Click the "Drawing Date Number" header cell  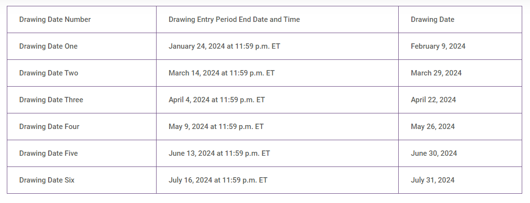[x=55, y=19]
